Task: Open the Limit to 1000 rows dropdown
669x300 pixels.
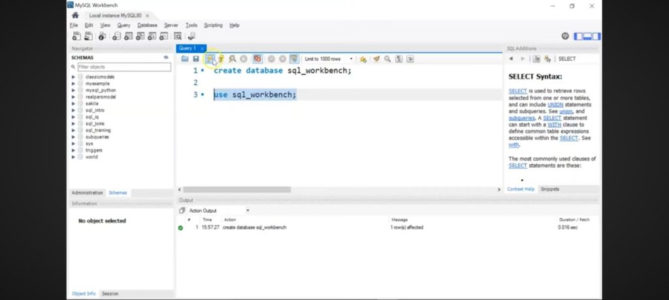Action: [329, 59]
